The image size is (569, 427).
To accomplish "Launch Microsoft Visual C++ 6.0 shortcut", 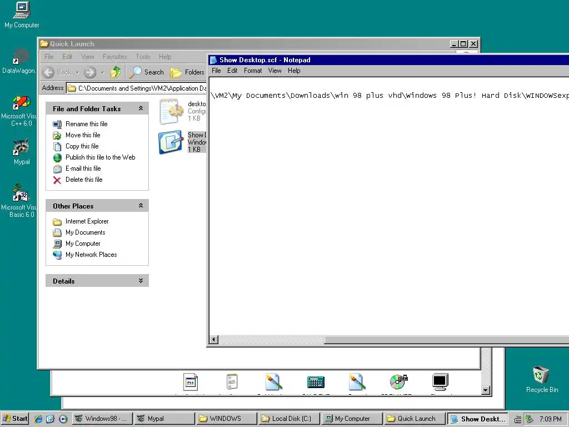I will coord(19,111).
